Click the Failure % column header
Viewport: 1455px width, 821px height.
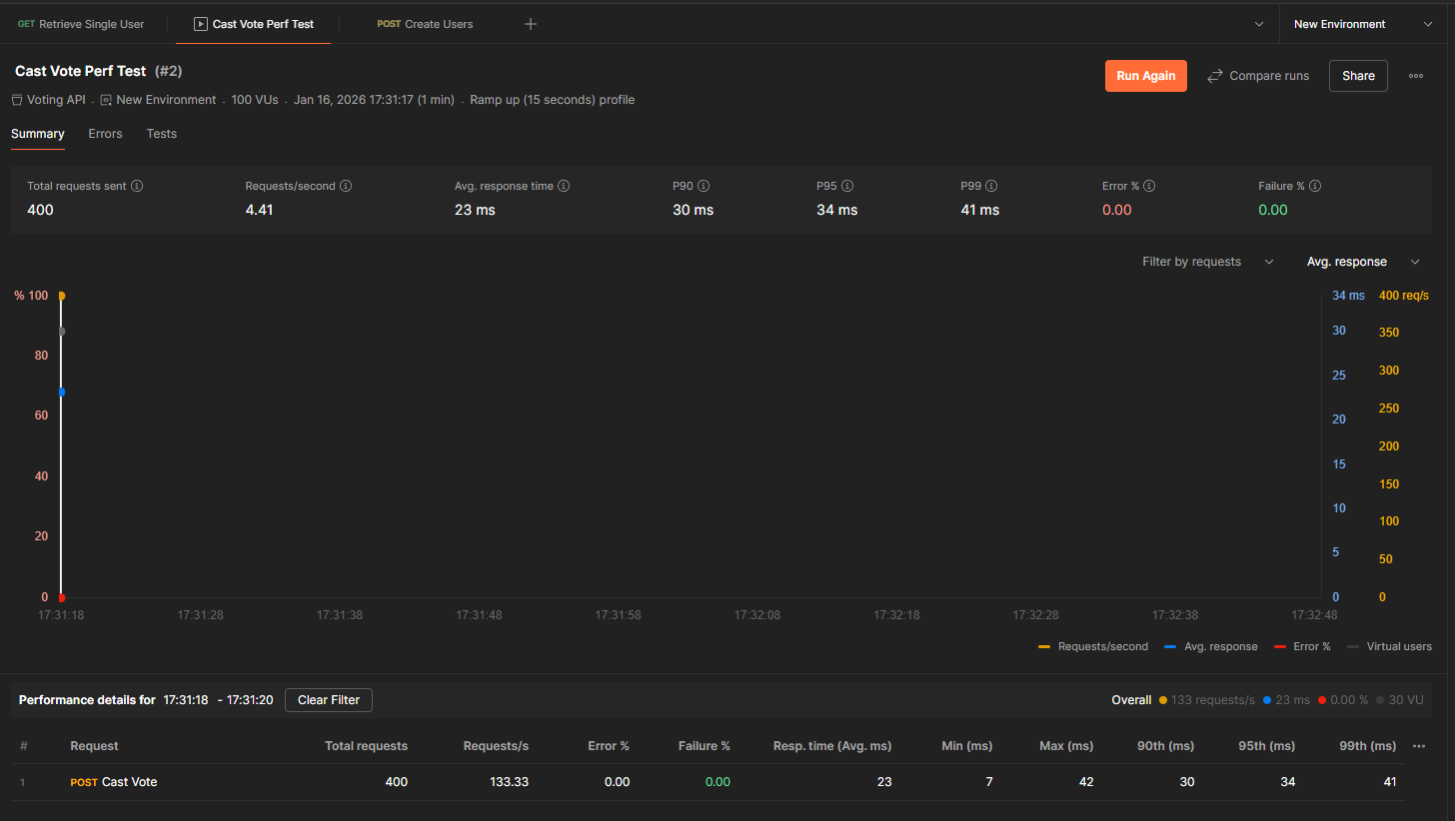click(705, 746)
